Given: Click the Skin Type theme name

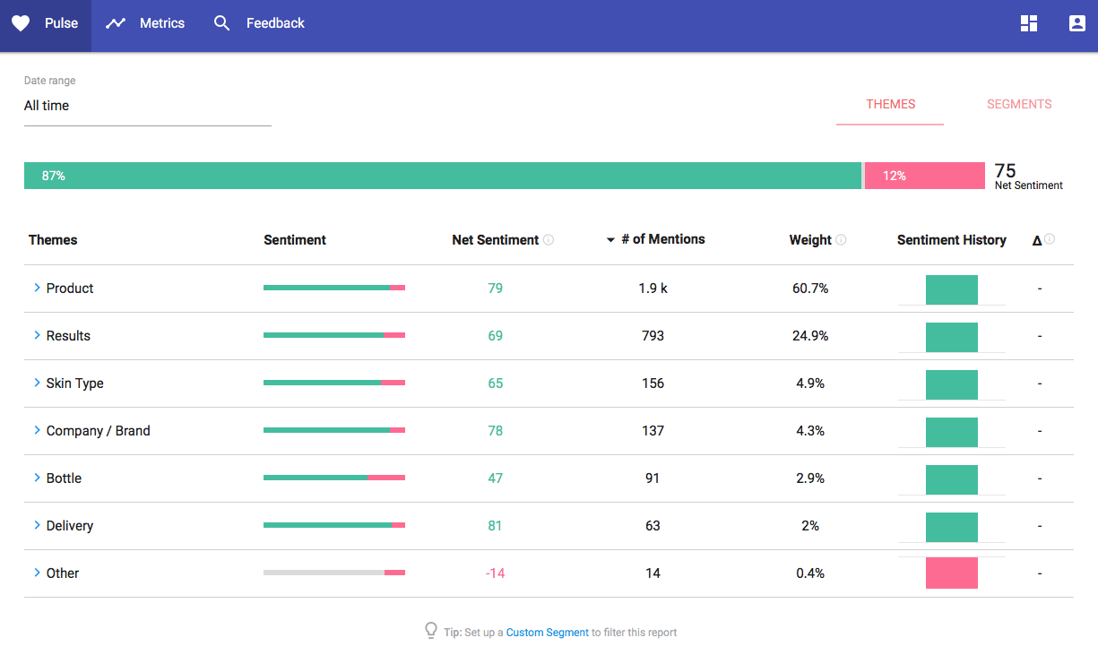Looking at the screenshot, I should pos(74,384).
